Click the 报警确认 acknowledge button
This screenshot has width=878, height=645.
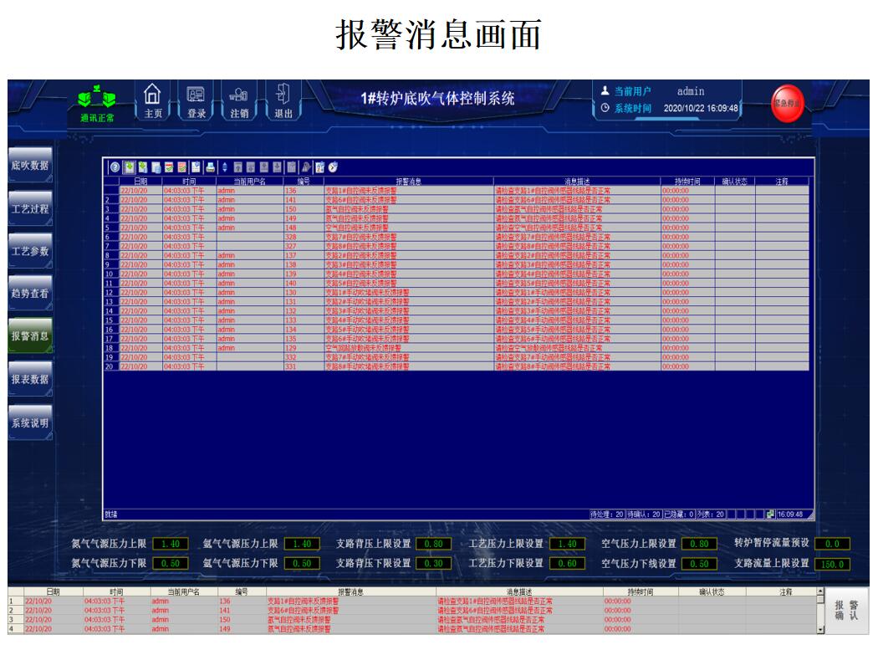846,611
